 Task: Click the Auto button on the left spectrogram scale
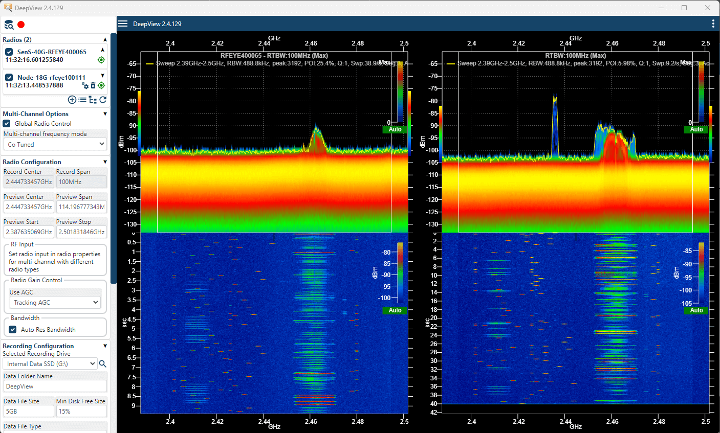(x=394, y=310)
